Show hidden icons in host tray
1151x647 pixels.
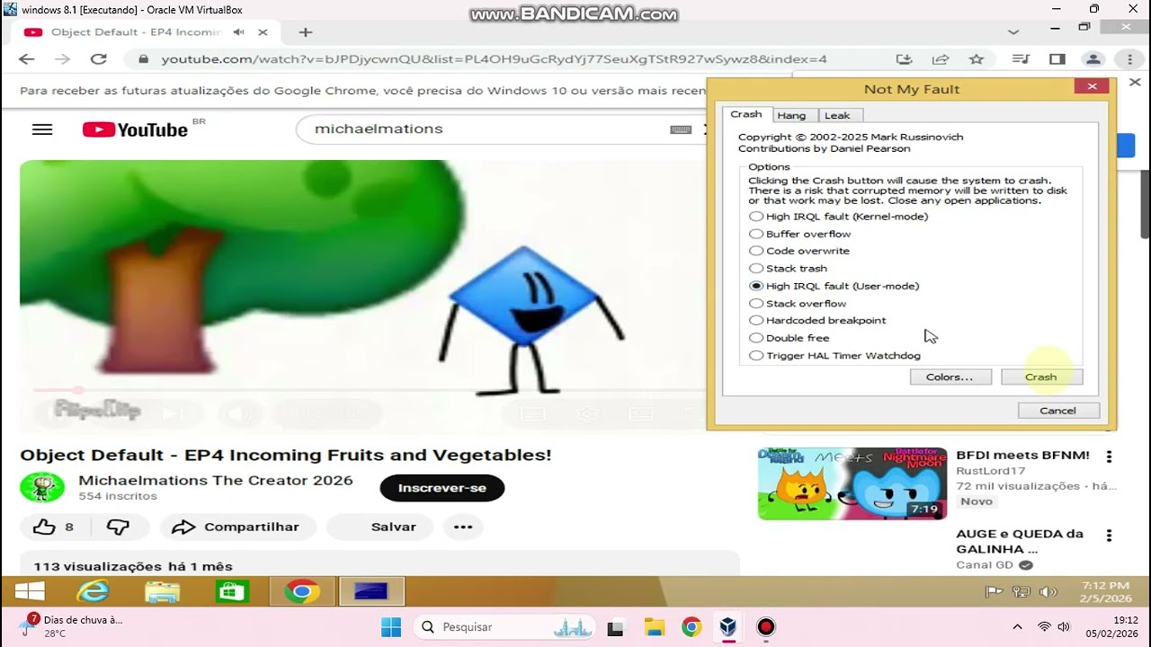point(1017,627)
